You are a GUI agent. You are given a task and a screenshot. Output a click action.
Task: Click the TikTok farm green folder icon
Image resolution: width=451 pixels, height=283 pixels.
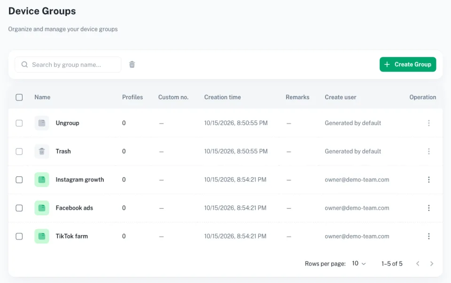pyautogui.click(x=42, y=236)
